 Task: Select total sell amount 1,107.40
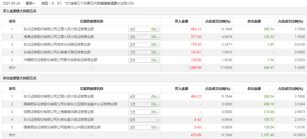coord(267,135)
